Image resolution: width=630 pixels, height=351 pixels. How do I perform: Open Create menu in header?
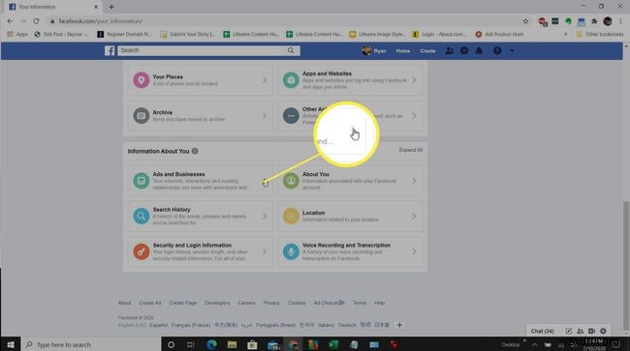tap(427, 51)
